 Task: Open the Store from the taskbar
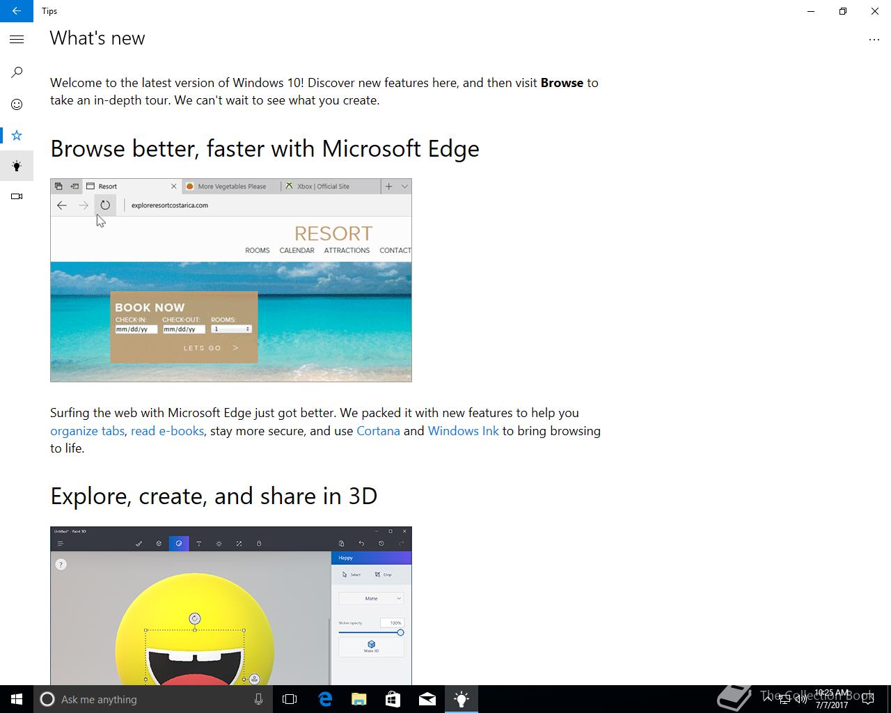[x=393, y=699]
